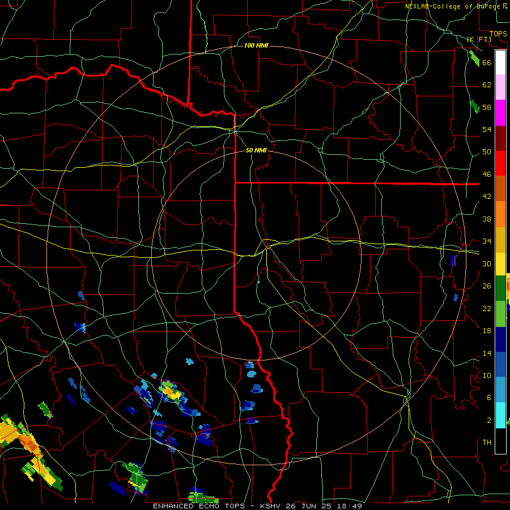Pick the navy blue legend swatch

[500, 339]
